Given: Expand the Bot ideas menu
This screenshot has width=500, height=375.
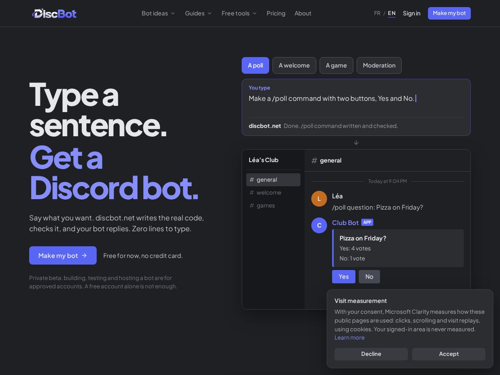Looking at the screenshot, I should [x=158, y=13].
